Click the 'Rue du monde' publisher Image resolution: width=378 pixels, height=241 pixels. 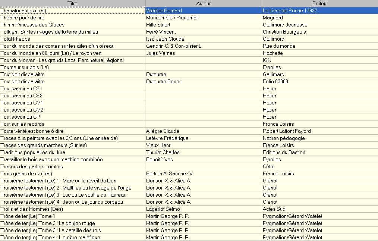pos(320,46)
